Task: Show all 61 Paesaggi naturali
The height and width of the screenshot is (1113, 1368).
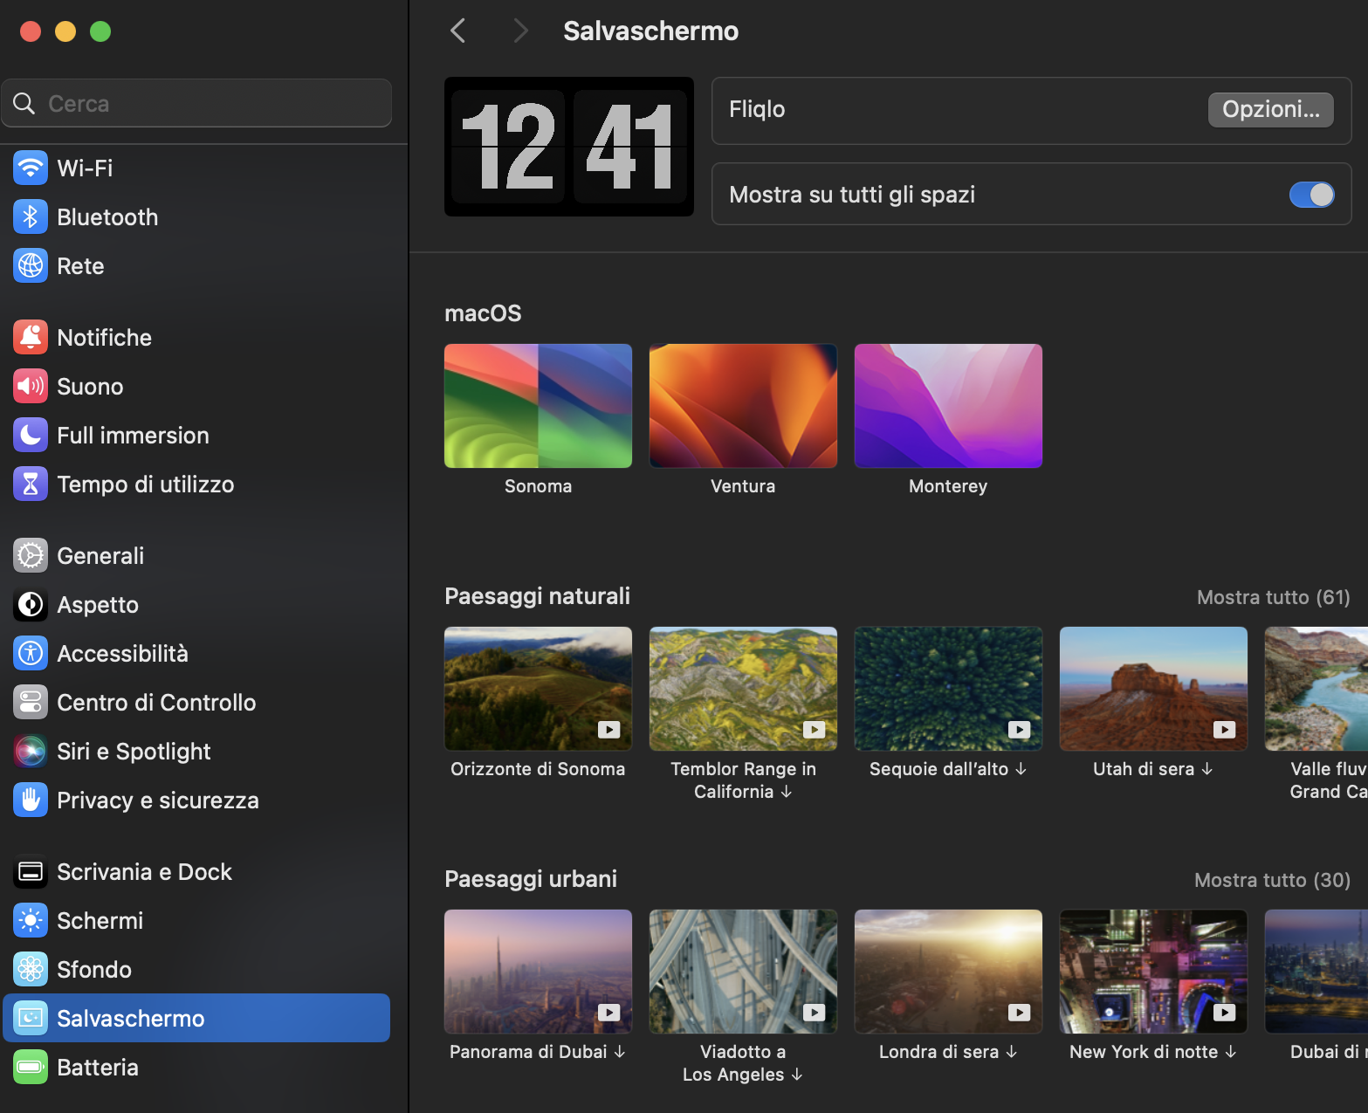Action: click(1273, 597)
